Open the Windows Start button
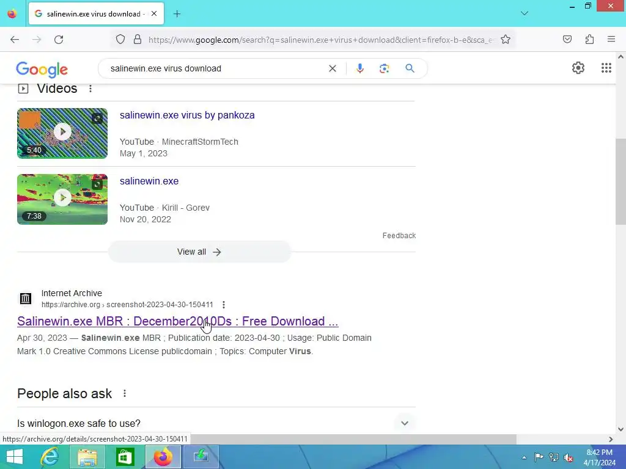626x469 pixels. [x=15, y=457]
